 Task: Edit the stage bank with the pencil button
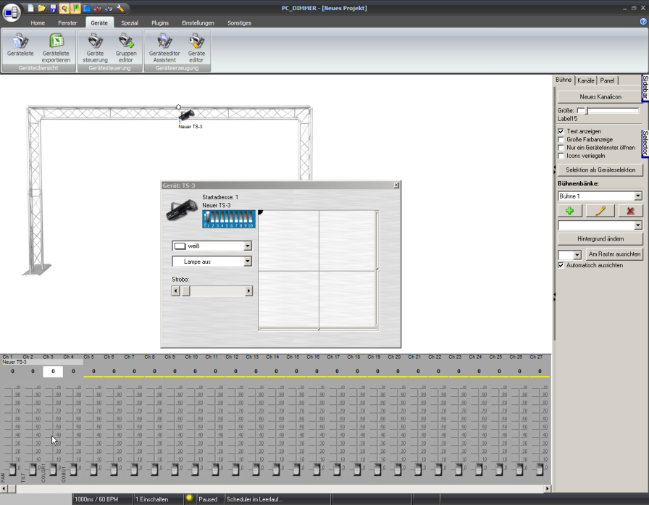600,211
